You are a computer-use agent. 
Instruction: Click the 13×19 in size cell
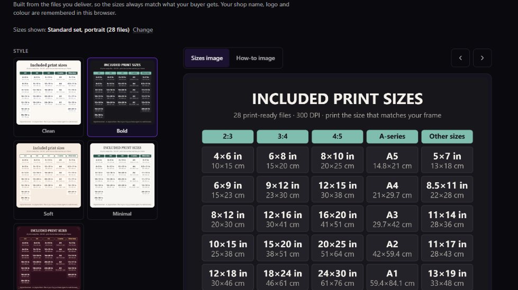point(447,277)
